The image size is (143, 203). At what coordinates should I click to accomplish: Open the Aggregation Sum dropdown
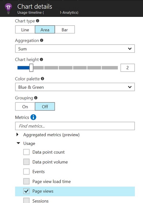75,49
